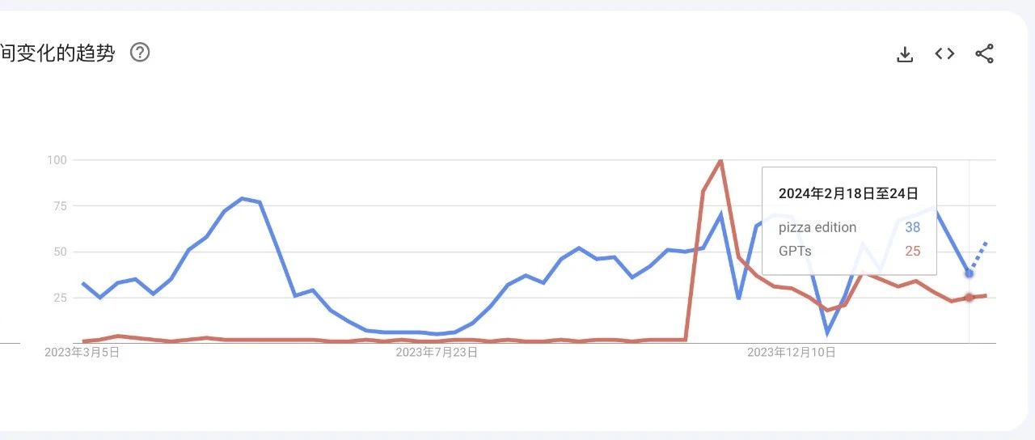Viewport: 1035px width, 440px height.
Task: Select the 'GPTs' label in tooltip
Action: click(x=795, y=251)
